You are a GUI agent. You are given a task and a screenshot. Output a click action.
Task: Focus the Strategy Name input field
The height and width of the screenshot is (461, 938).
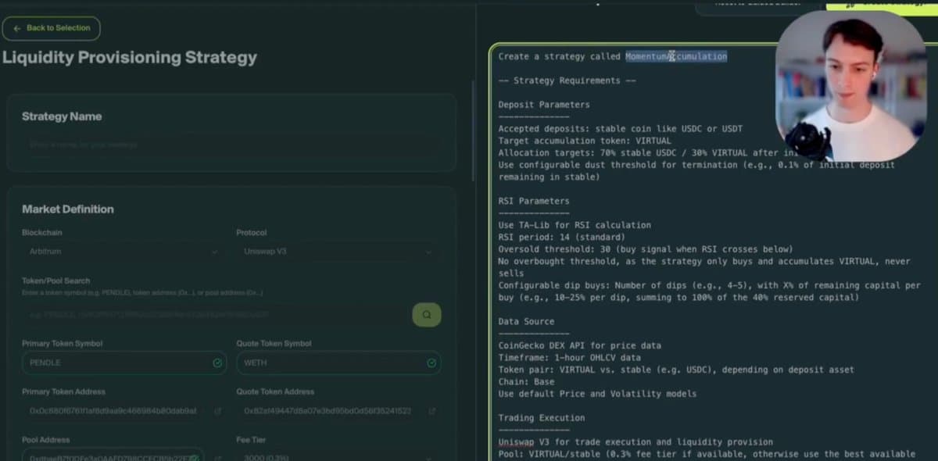(x=231, y=145)
